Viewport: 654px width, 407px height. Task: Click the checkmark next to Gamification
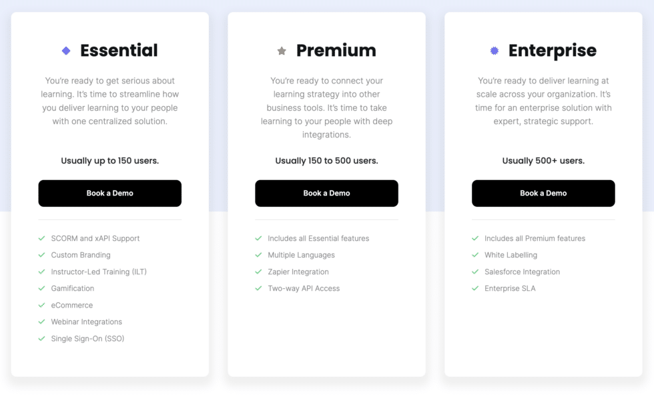tap(42, 288)
